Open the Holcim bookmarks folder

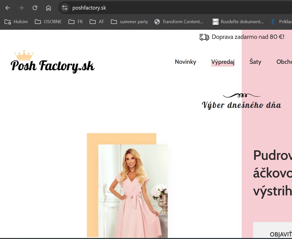[16, 22]
